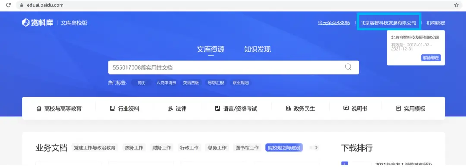The height and width of the screenshot is (167, 466).
Task: Open 高校与高等教育 category
Action: coord(59,109)
